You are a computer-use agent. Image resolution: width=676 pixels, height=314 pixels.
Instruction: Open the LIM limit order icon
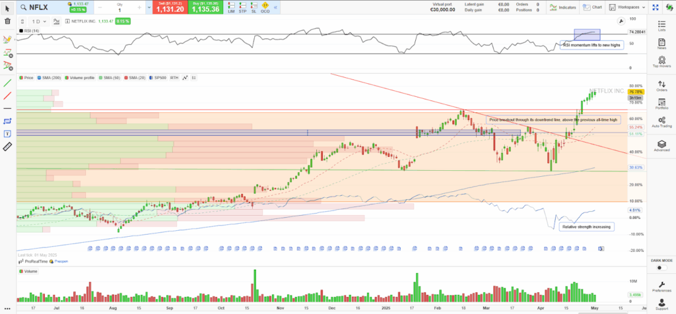231,9
